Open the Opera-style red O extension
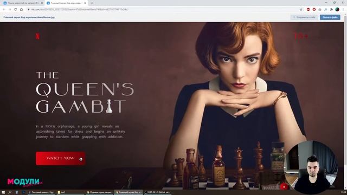This screenshot has height=195, width=347. 314,10
